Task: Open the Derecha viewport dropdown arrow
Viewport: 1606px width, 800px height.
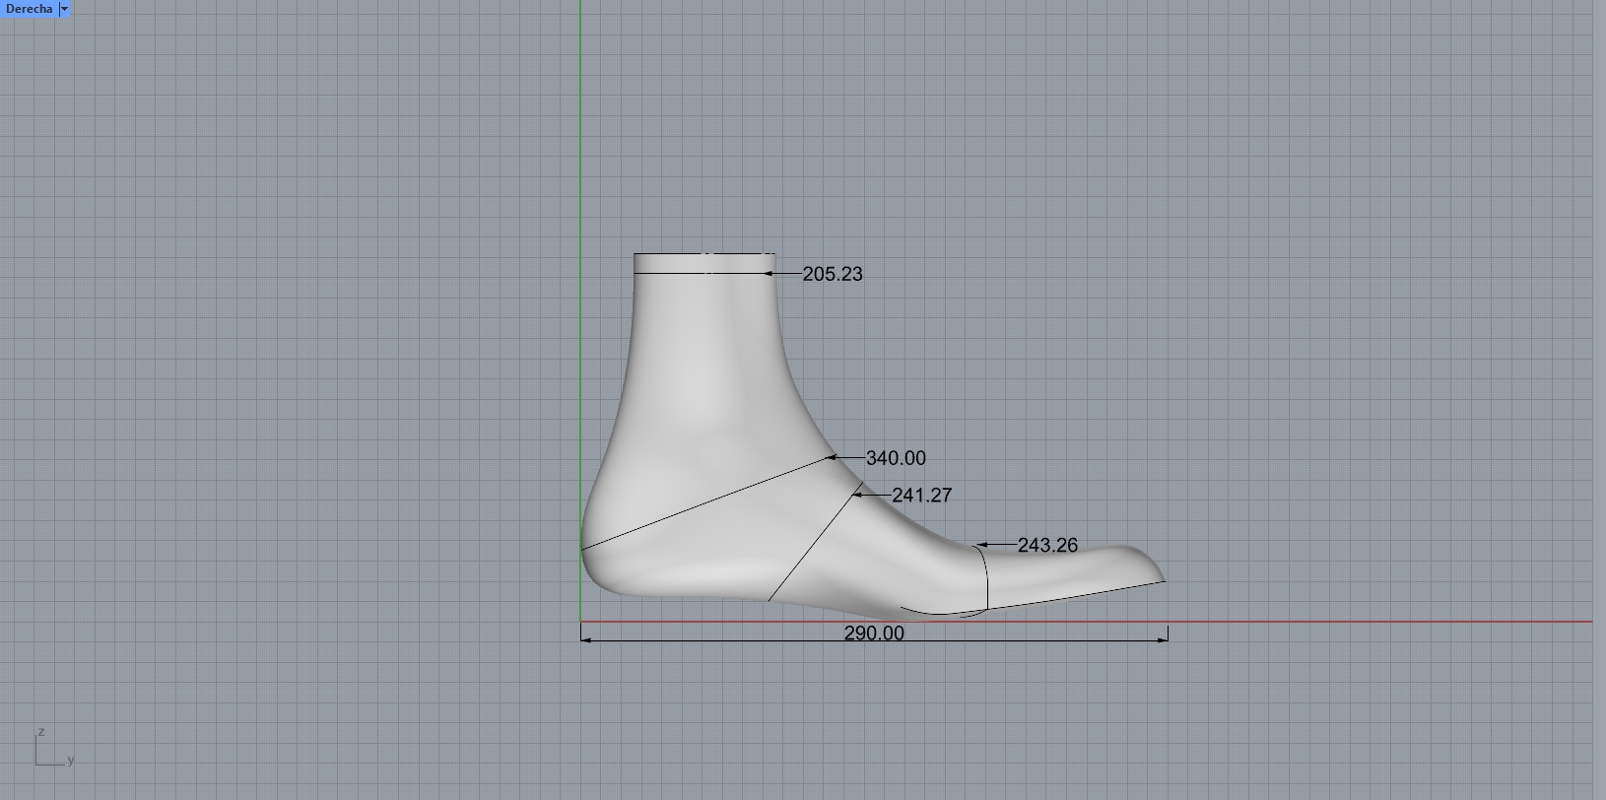Action: 64,9
